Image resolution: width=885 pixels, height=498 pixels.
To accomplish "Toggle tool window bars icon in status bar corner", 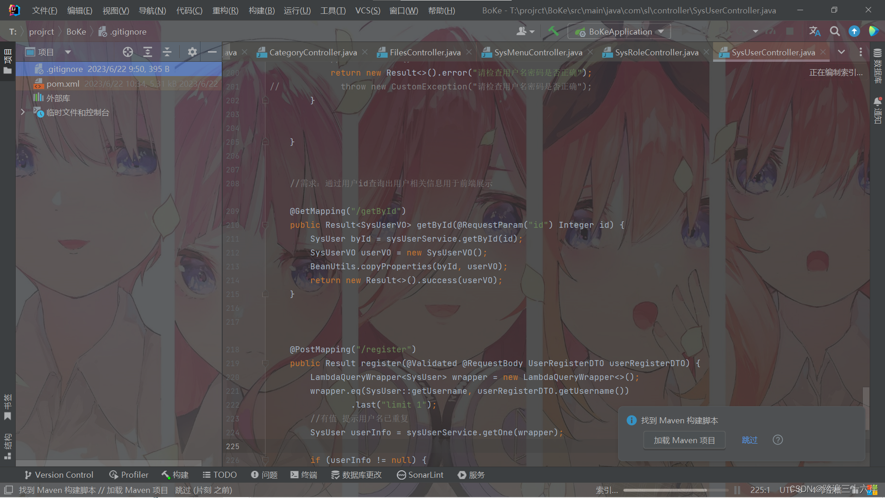I will click(8, 490).
